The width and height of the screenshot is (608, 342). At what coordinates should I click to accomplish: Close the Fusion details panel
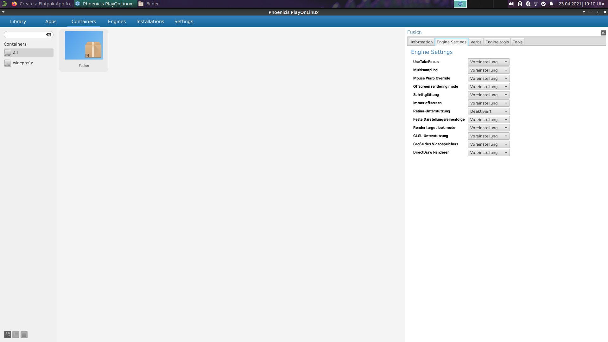click(603, 33)
